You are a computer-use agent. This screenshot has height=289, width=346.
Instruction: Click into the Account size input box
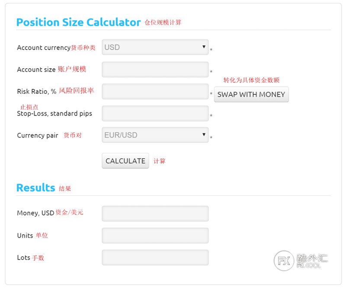tap(155, 69)
